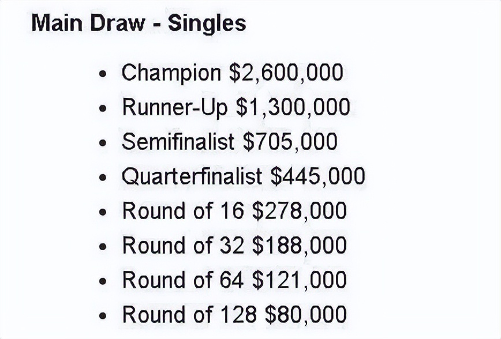Click the word Singles in the heading
Image resolution: width=501 pixels, height=339 pixels.
point(207,24)
